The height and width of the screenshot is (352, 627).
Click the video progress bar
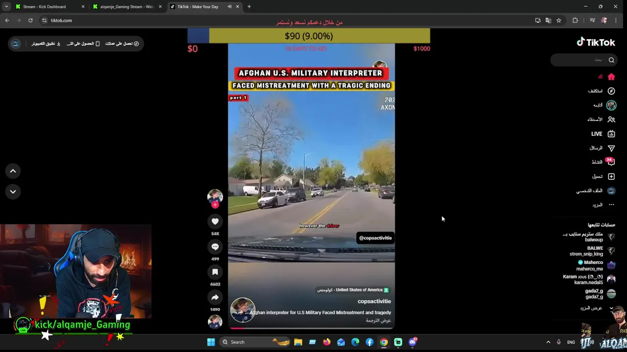tap(311, 328)
